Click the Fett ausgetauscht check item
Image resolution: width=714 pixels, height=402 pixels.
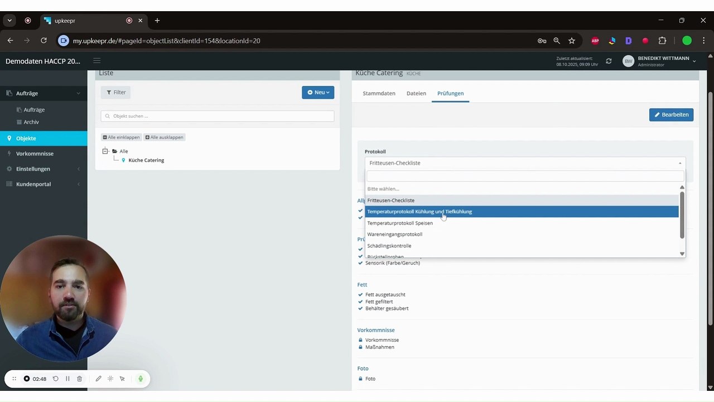[382, 294]
